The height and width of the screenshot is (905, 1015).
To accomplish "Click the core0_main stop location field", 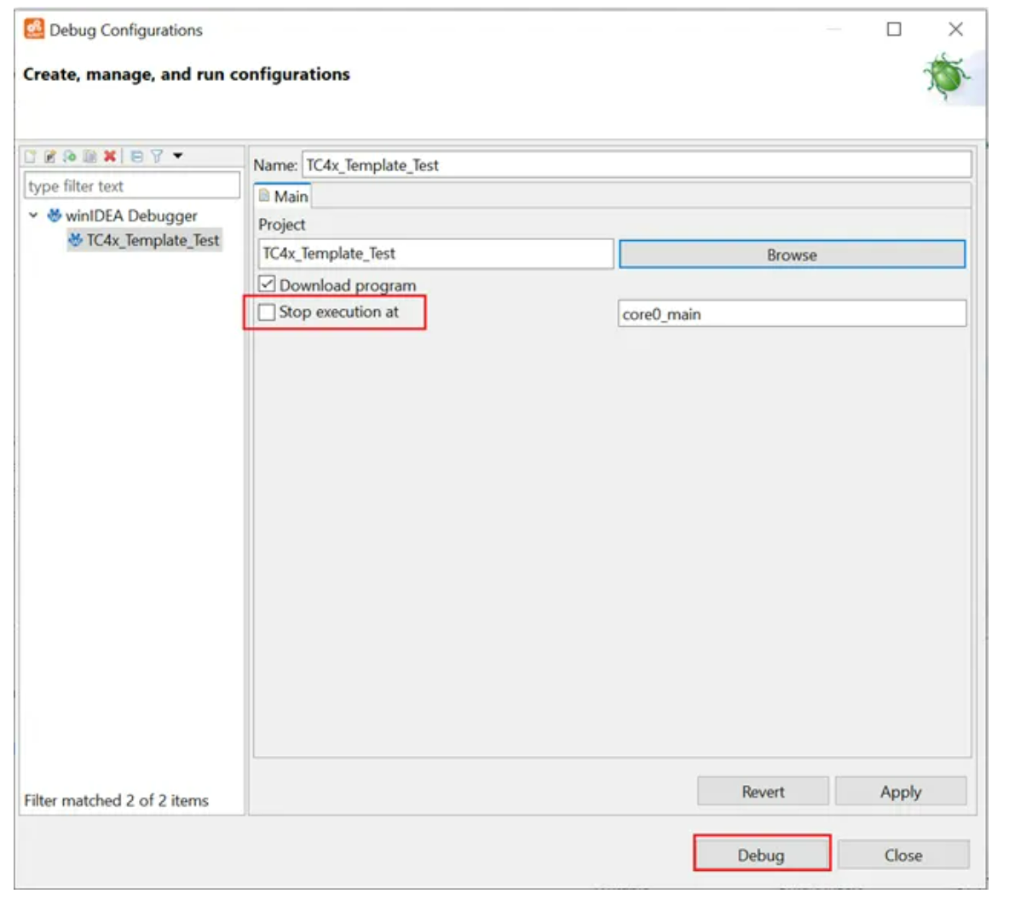I will (791, 314).
